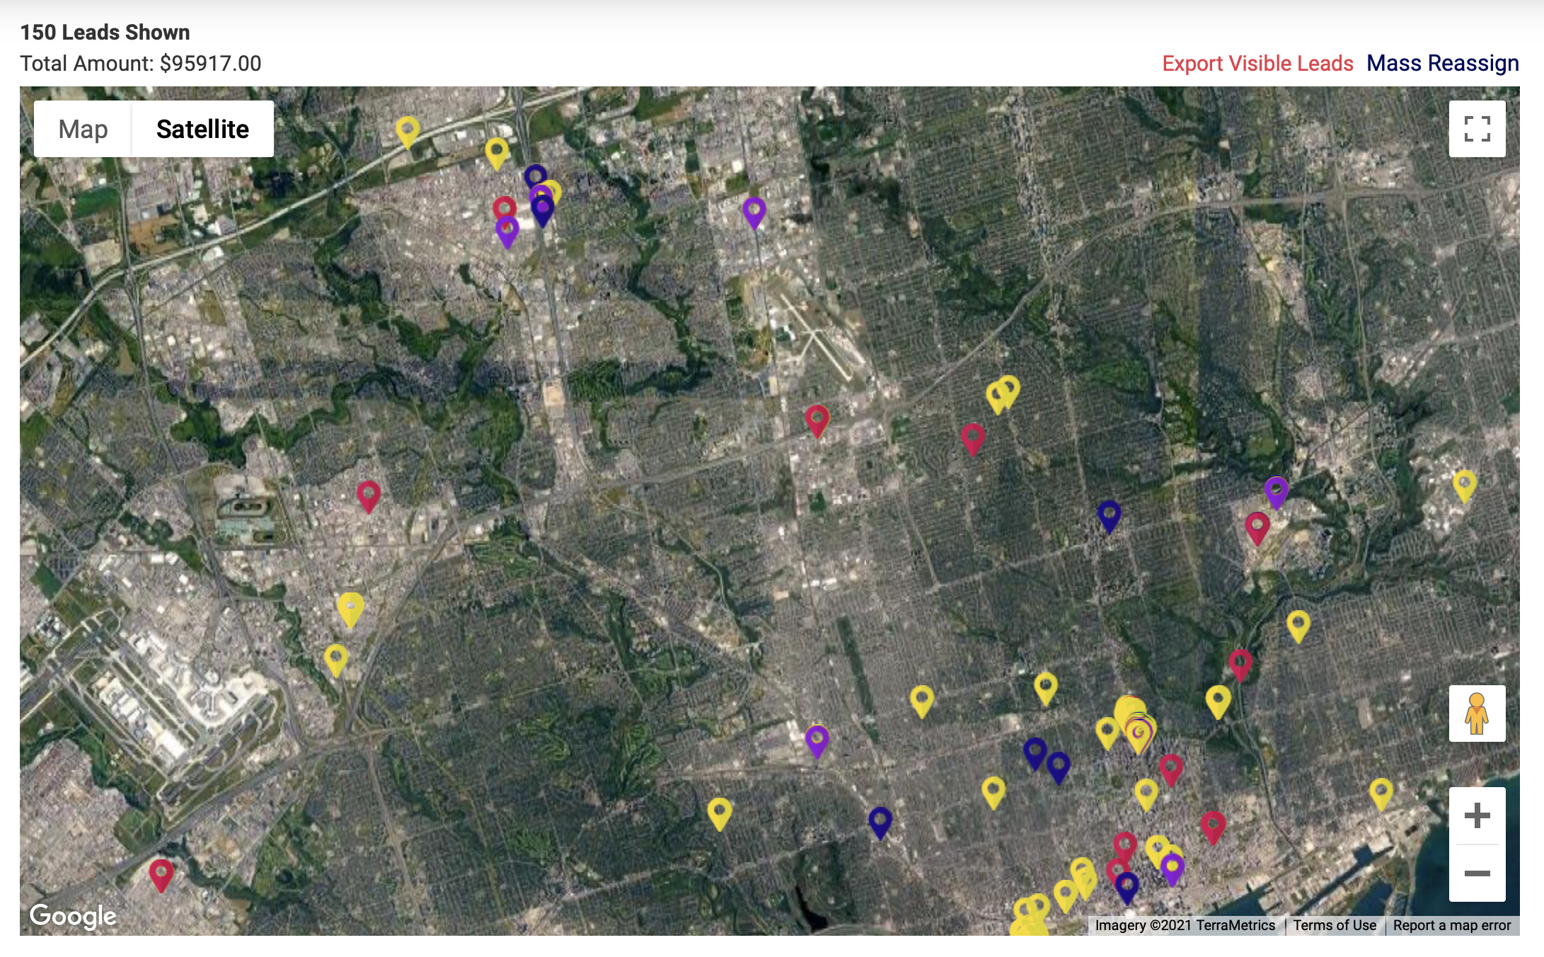Click Export Visible Leads link
This screenshot has height=957, width=1544.
pos(1257,63)
